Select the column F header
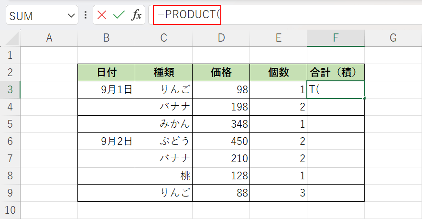The height and width of the screenshot is (219, 422). pos(335,38)
